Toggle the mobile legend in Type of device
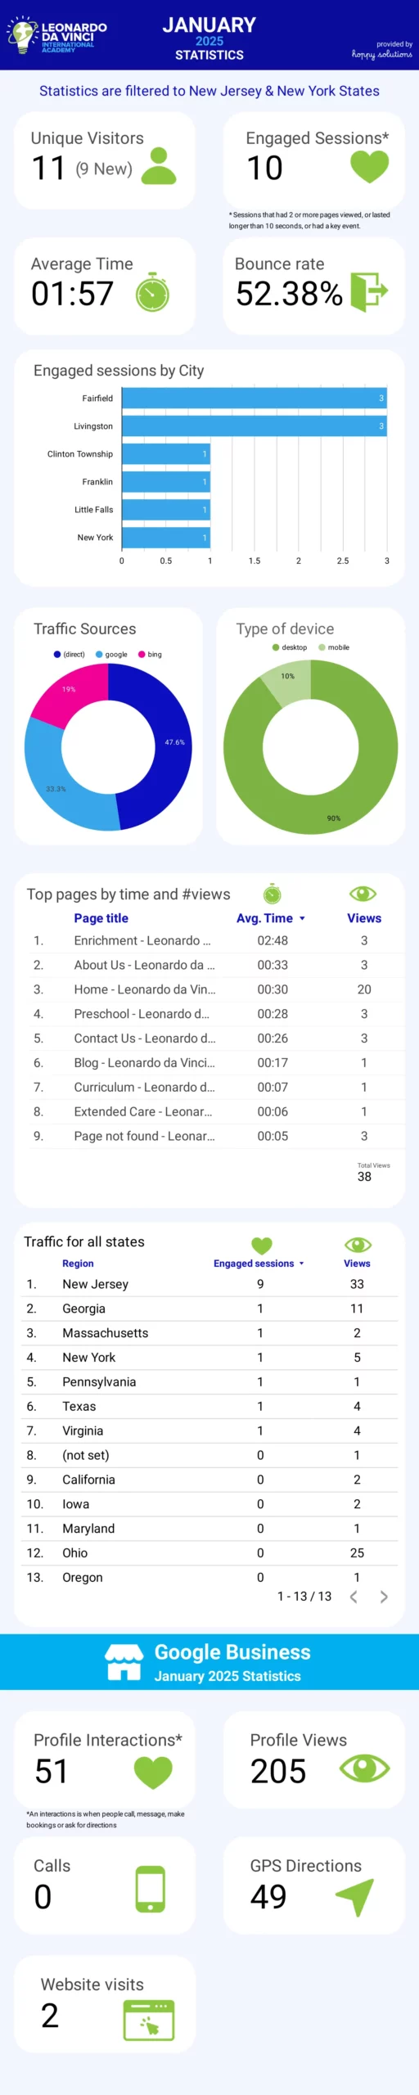Viewport: 419px width, 2095px height. (334, 647)
